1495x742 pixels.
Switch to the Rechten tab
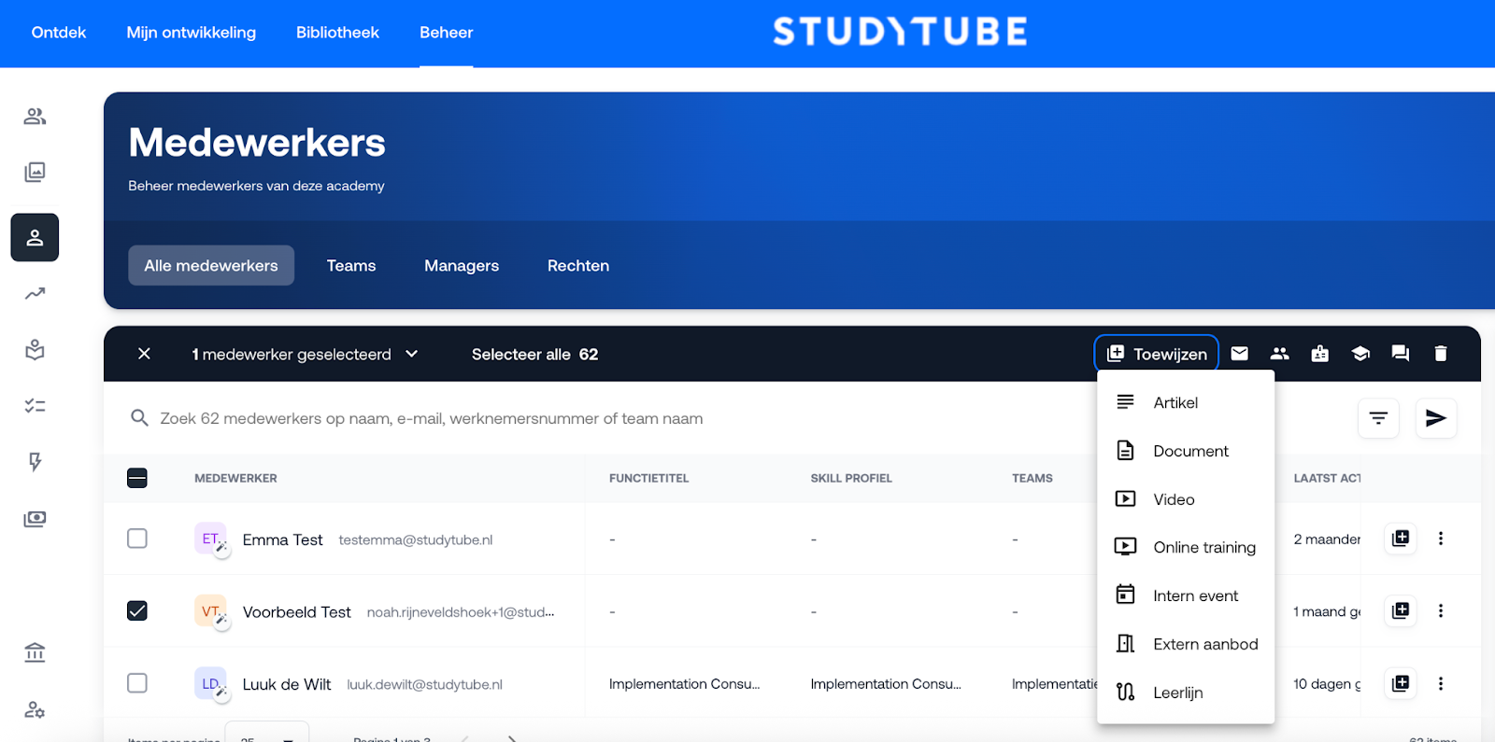coord(578,265)
